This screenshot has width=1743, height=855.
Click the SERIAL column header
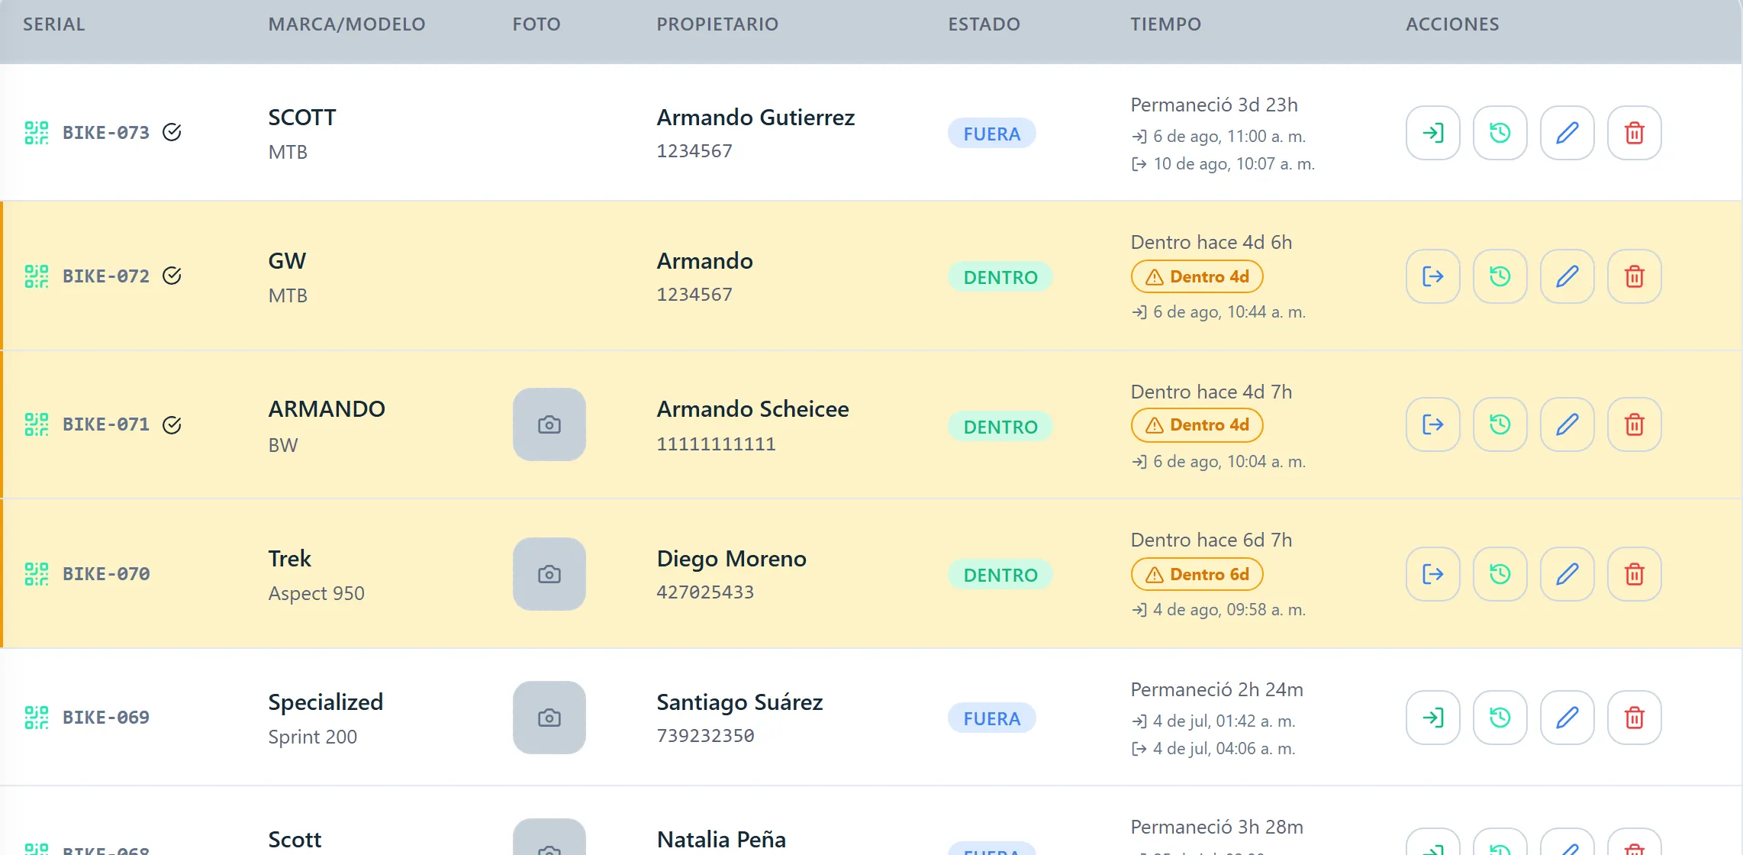pos(54,24)
